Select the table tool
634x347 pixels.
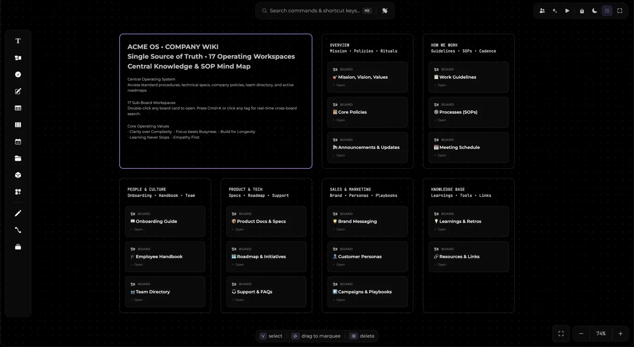[18, 108]
